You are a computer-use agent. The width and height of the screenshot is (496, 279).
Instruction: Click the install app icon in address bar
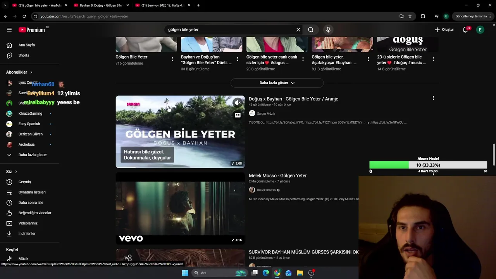[401, 16]
